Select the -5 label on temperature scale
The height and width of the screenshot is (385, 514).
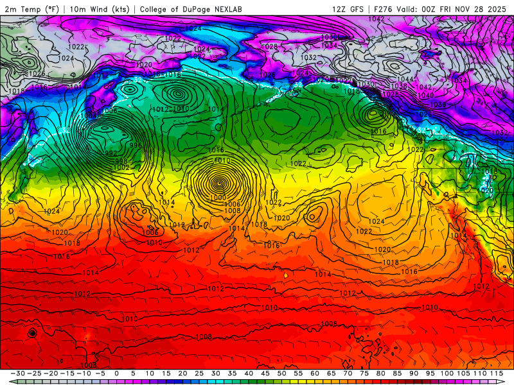click(x=100, y=373)
